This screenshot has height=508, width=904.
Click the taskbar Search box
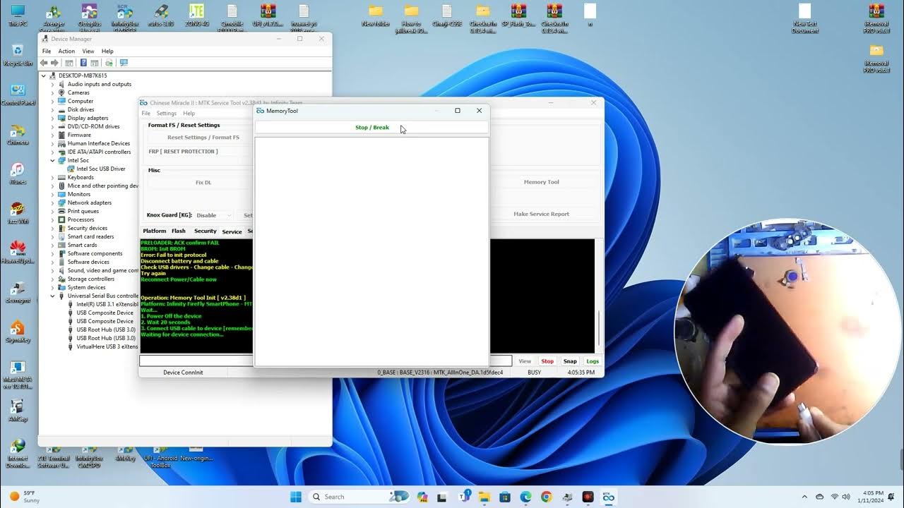[x=360, y=497]
